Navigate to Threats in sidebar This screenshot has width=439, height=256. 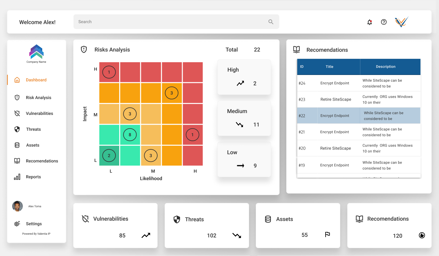(34, 129)
